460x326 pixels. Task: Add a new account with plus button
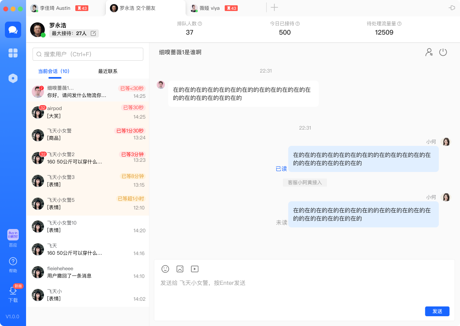pyautogui.click(x=274, y=7)
